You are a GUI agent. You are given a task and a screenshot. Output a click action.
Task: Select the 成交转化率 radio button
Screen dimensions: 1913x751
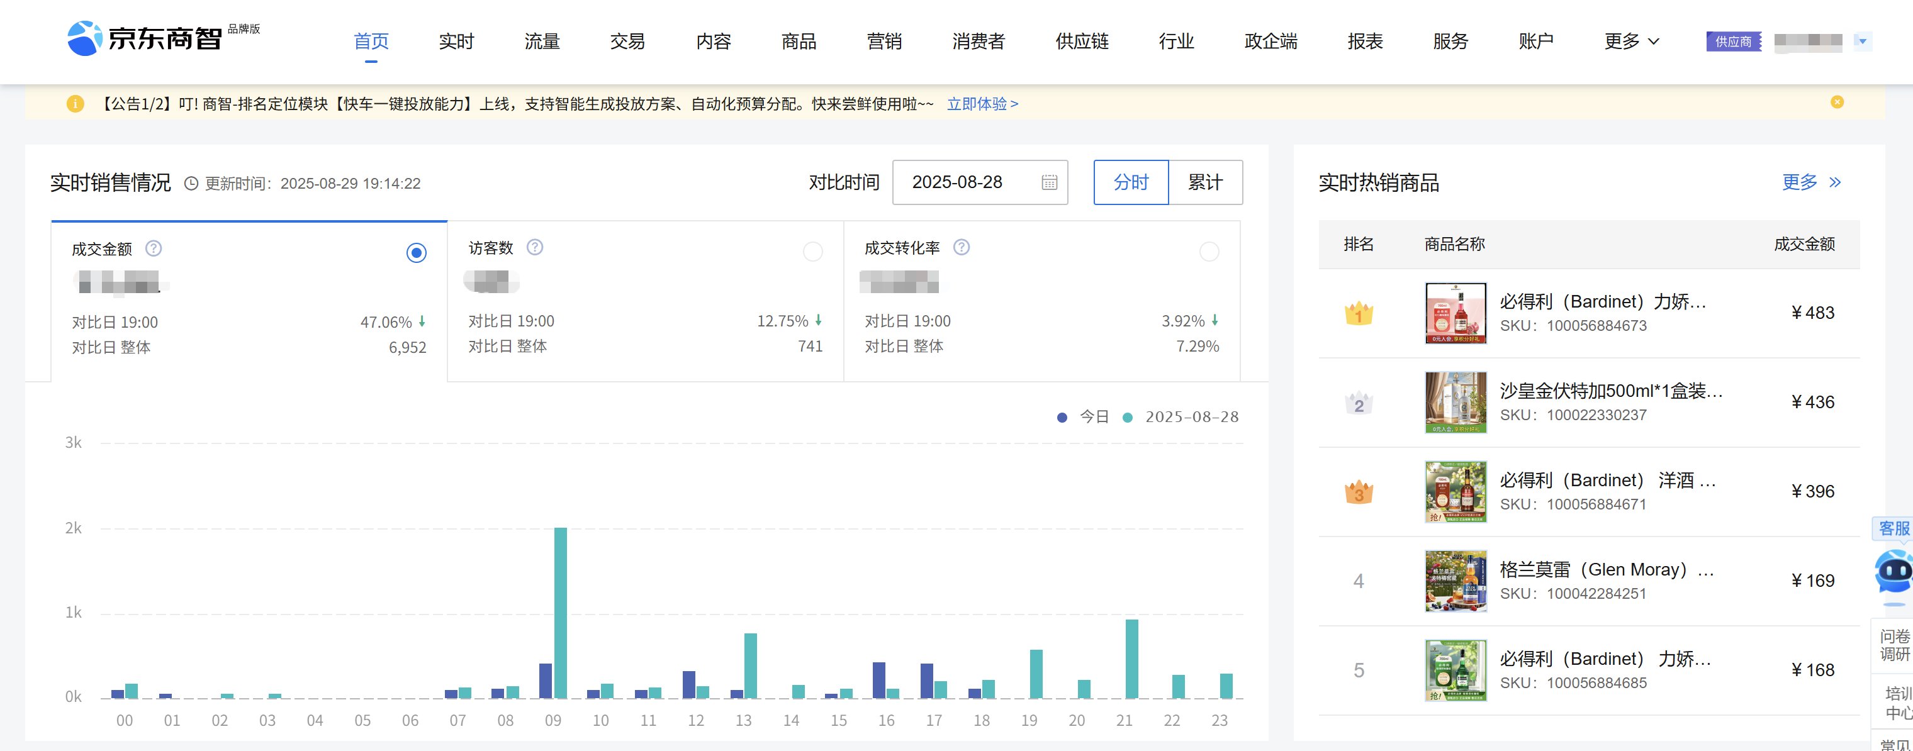1209,252
